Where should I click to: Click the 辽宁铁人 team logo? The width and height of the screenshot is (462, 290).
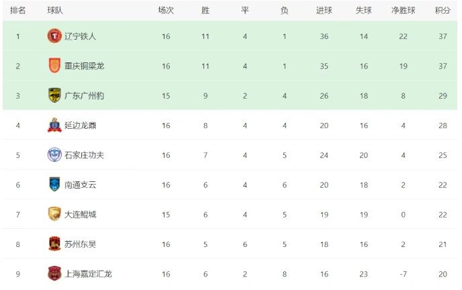54,36
